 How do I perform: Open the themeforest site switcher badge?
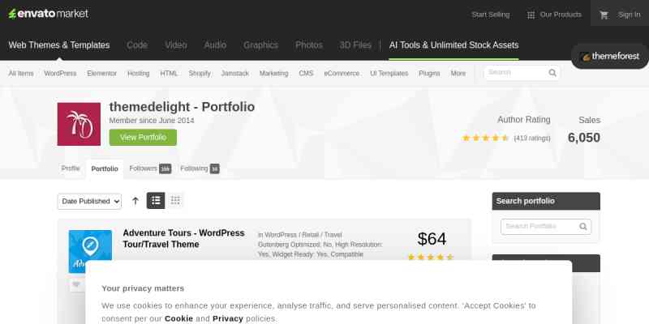coord(610,56)
